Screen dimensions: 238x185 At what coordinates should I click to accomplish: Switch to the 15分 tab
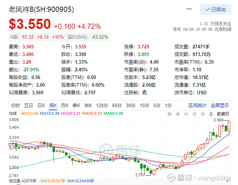144,105
